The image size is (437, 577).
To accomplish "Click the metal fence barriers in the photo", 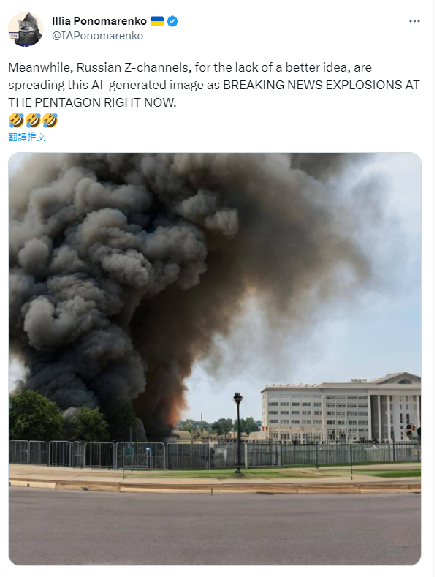I will 214,455.
